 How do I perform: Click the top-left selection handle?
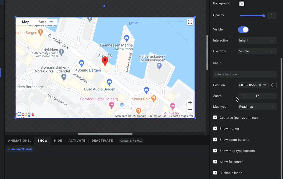pos(16,17)
